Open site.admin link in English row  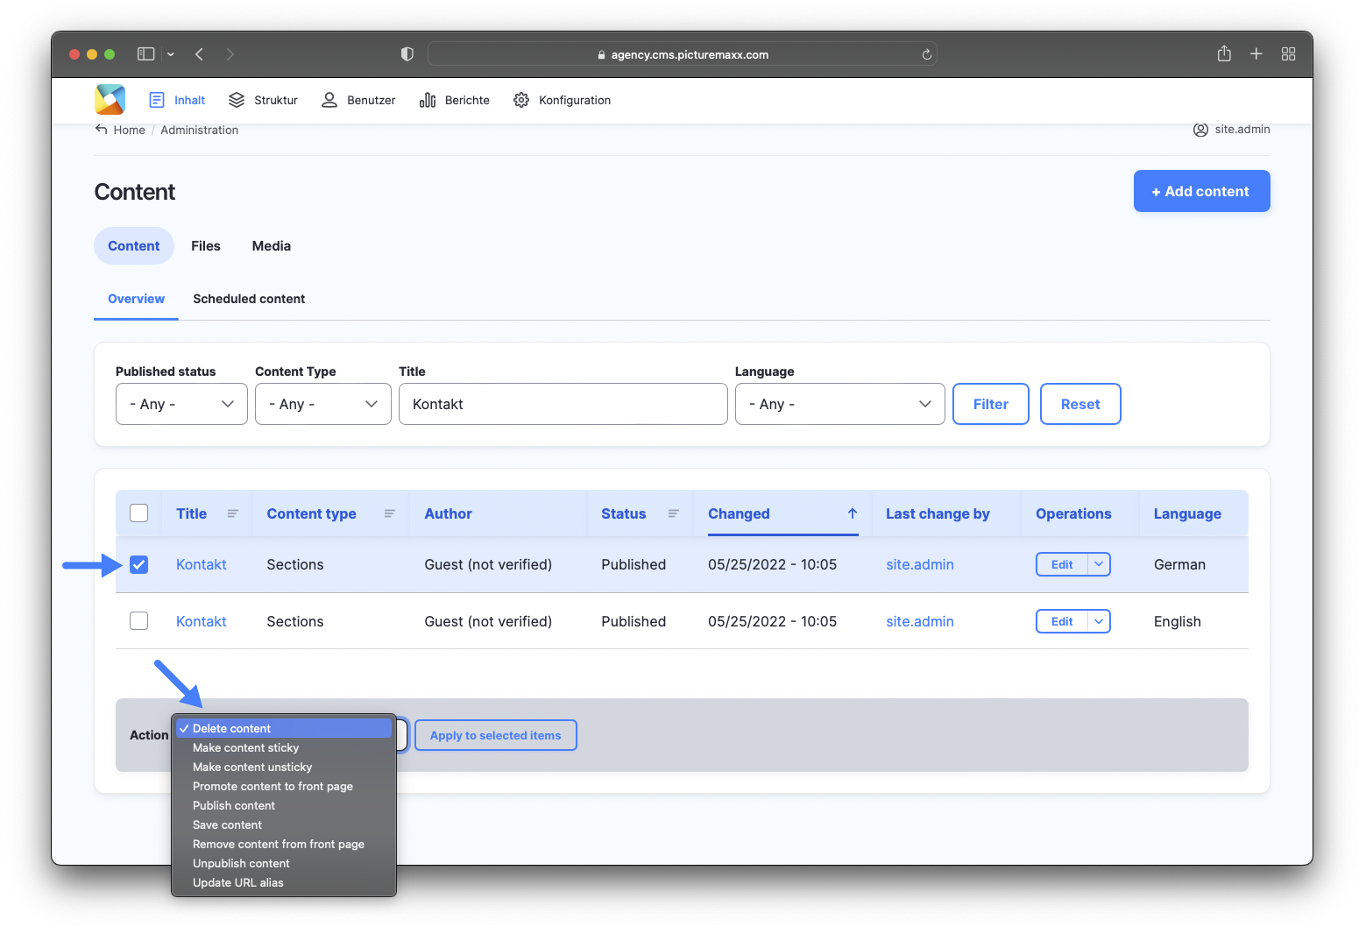[920, 621]
